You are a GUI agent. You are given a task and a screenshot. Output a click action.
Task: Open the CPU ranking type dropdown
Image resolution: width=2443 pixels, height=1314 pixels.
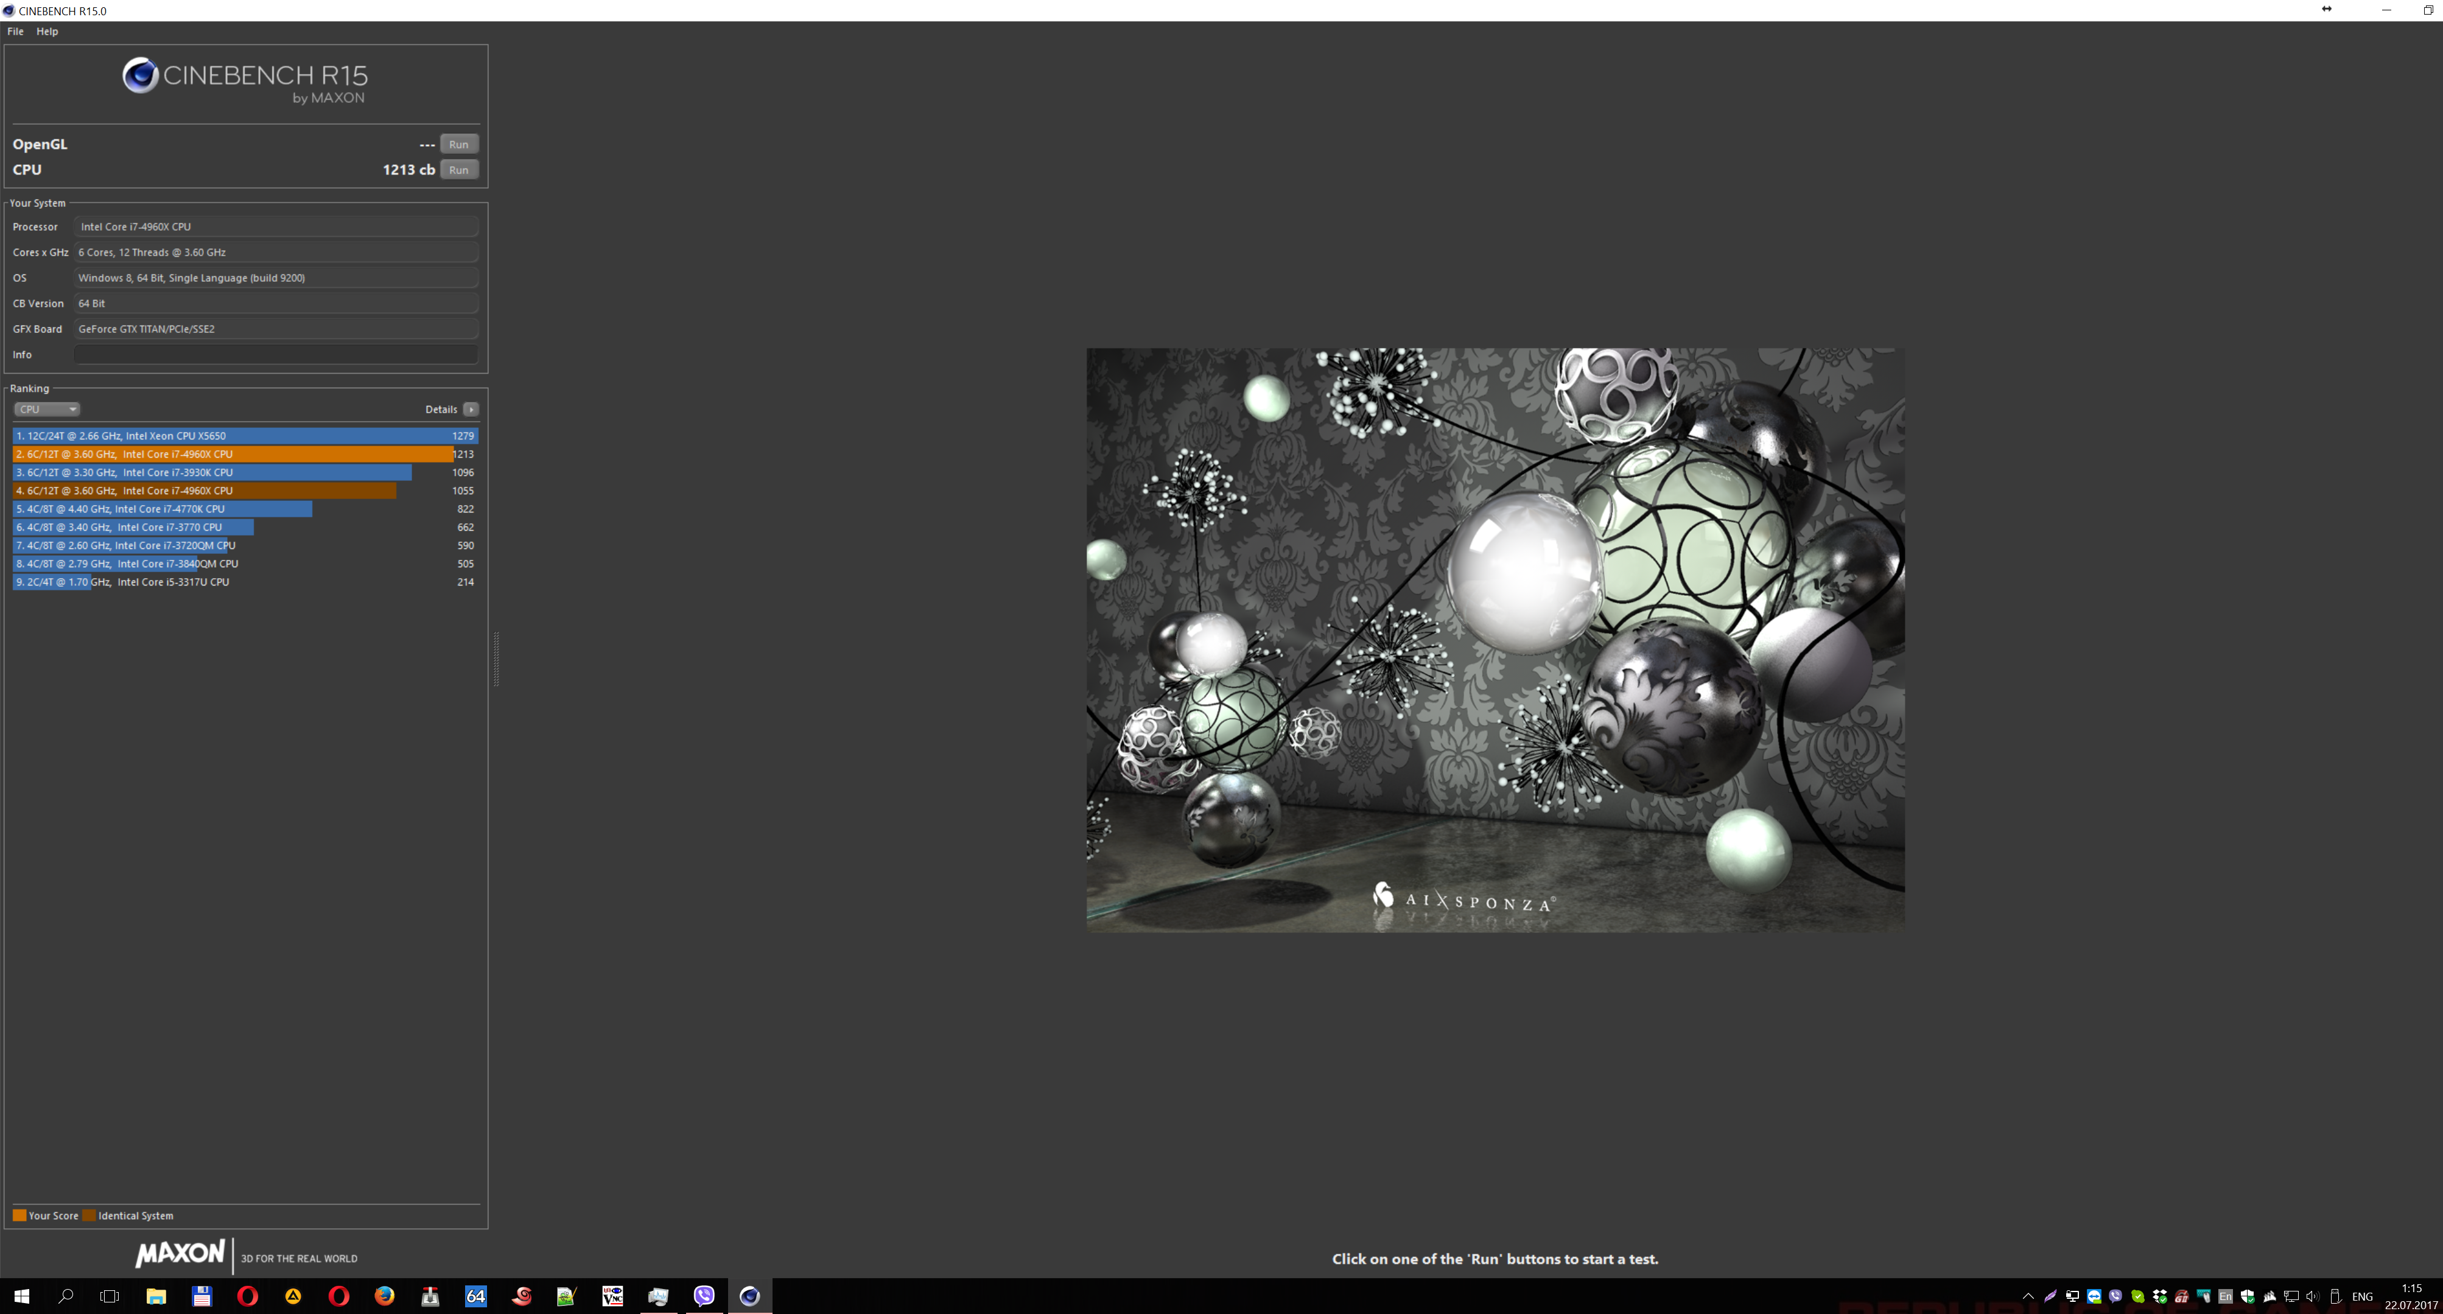click(46, 410)
